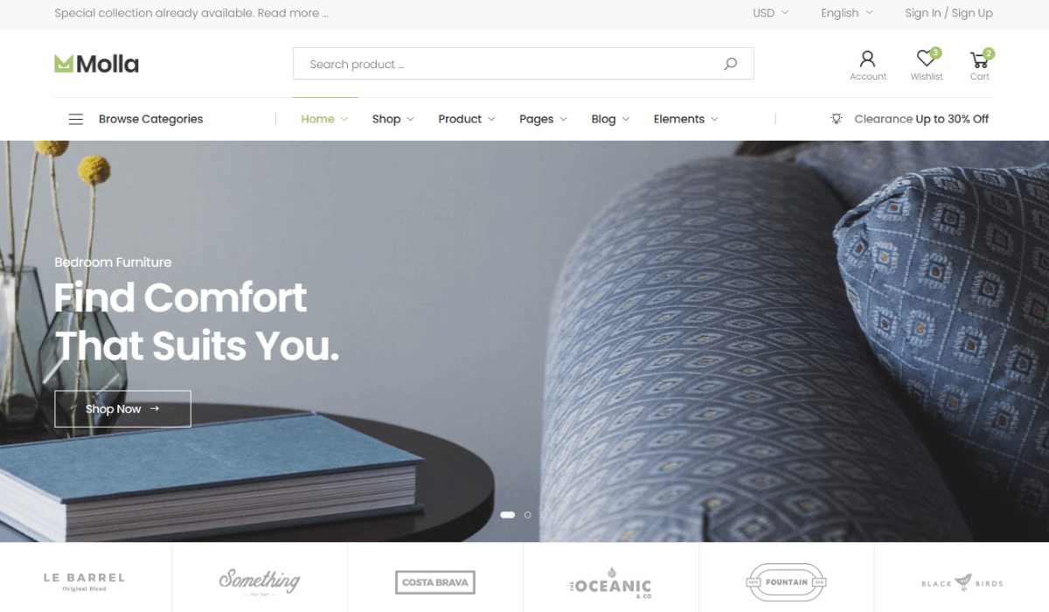Expand the USD currency dropdown

click(x=770, y=13)
